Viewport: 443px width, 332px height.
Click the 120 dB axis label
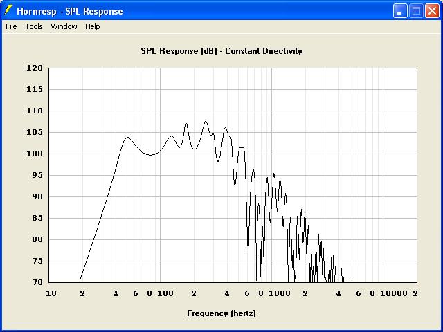pyautogui.click(x=35, y=68)
